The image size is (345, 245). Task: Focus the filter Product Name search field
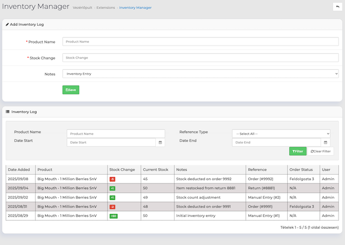click(x=116, y=134)
